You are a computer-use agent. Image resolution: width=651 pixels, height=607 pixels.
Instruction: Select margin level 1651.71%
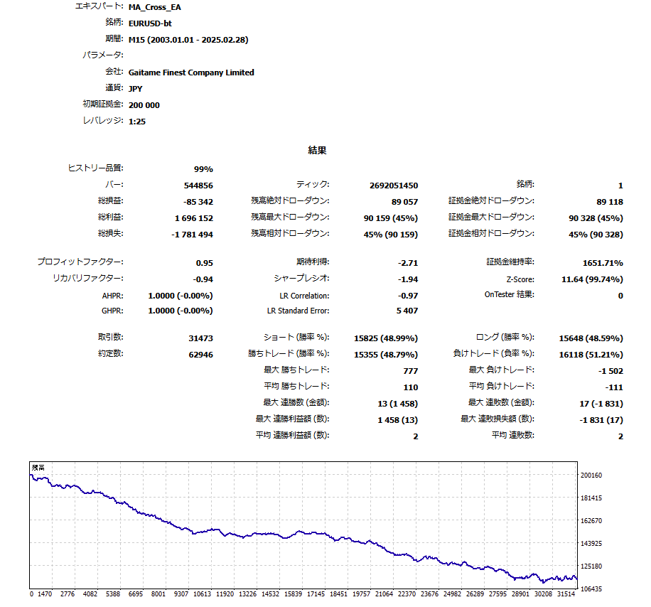pos(603,263)
